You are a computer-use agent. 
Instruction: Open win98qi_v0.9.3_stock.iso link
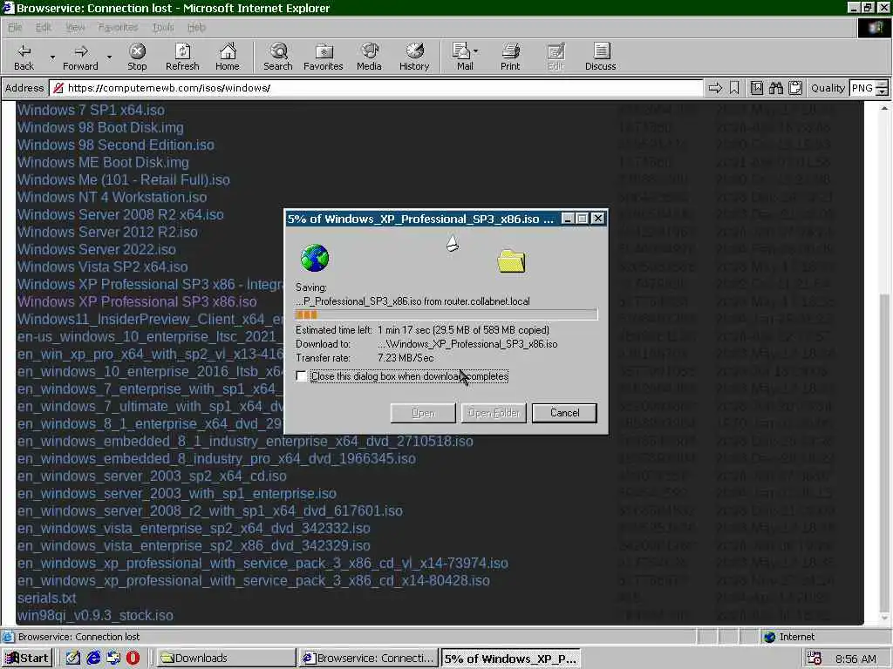pos(95,616)
